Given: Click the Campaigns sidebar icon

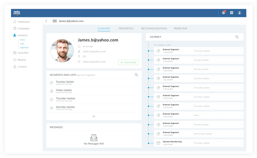Looking at the screenshot, I should click(15, 28).
